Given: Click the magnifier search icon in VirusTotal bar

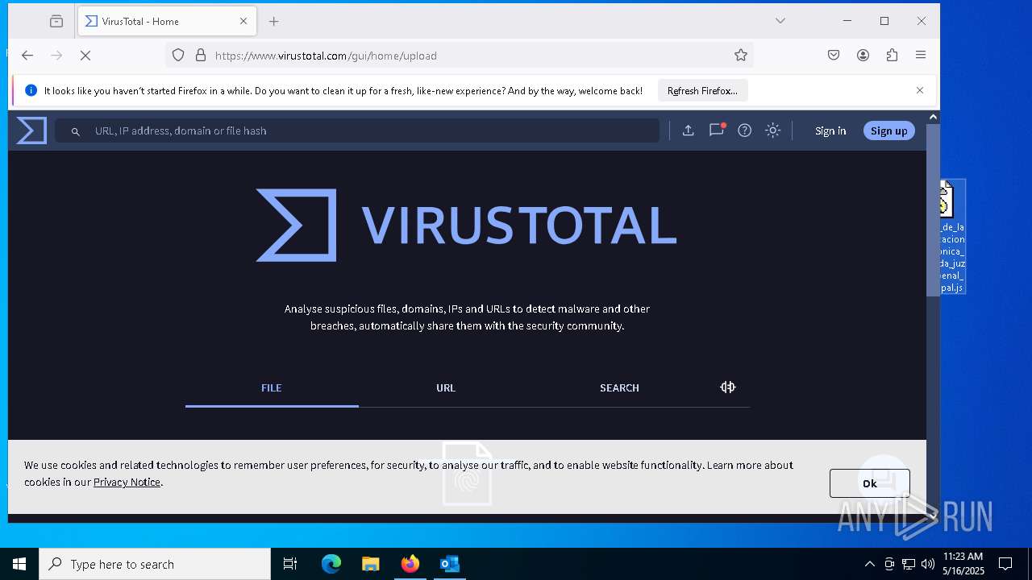Looking at the screenshot, I should [x=75, y=131].
